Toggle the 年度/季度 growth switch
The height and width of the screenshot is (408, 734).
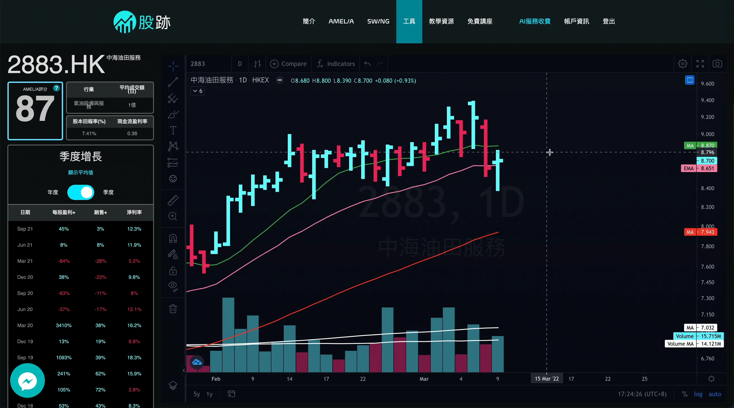click(x=81, y=192)
